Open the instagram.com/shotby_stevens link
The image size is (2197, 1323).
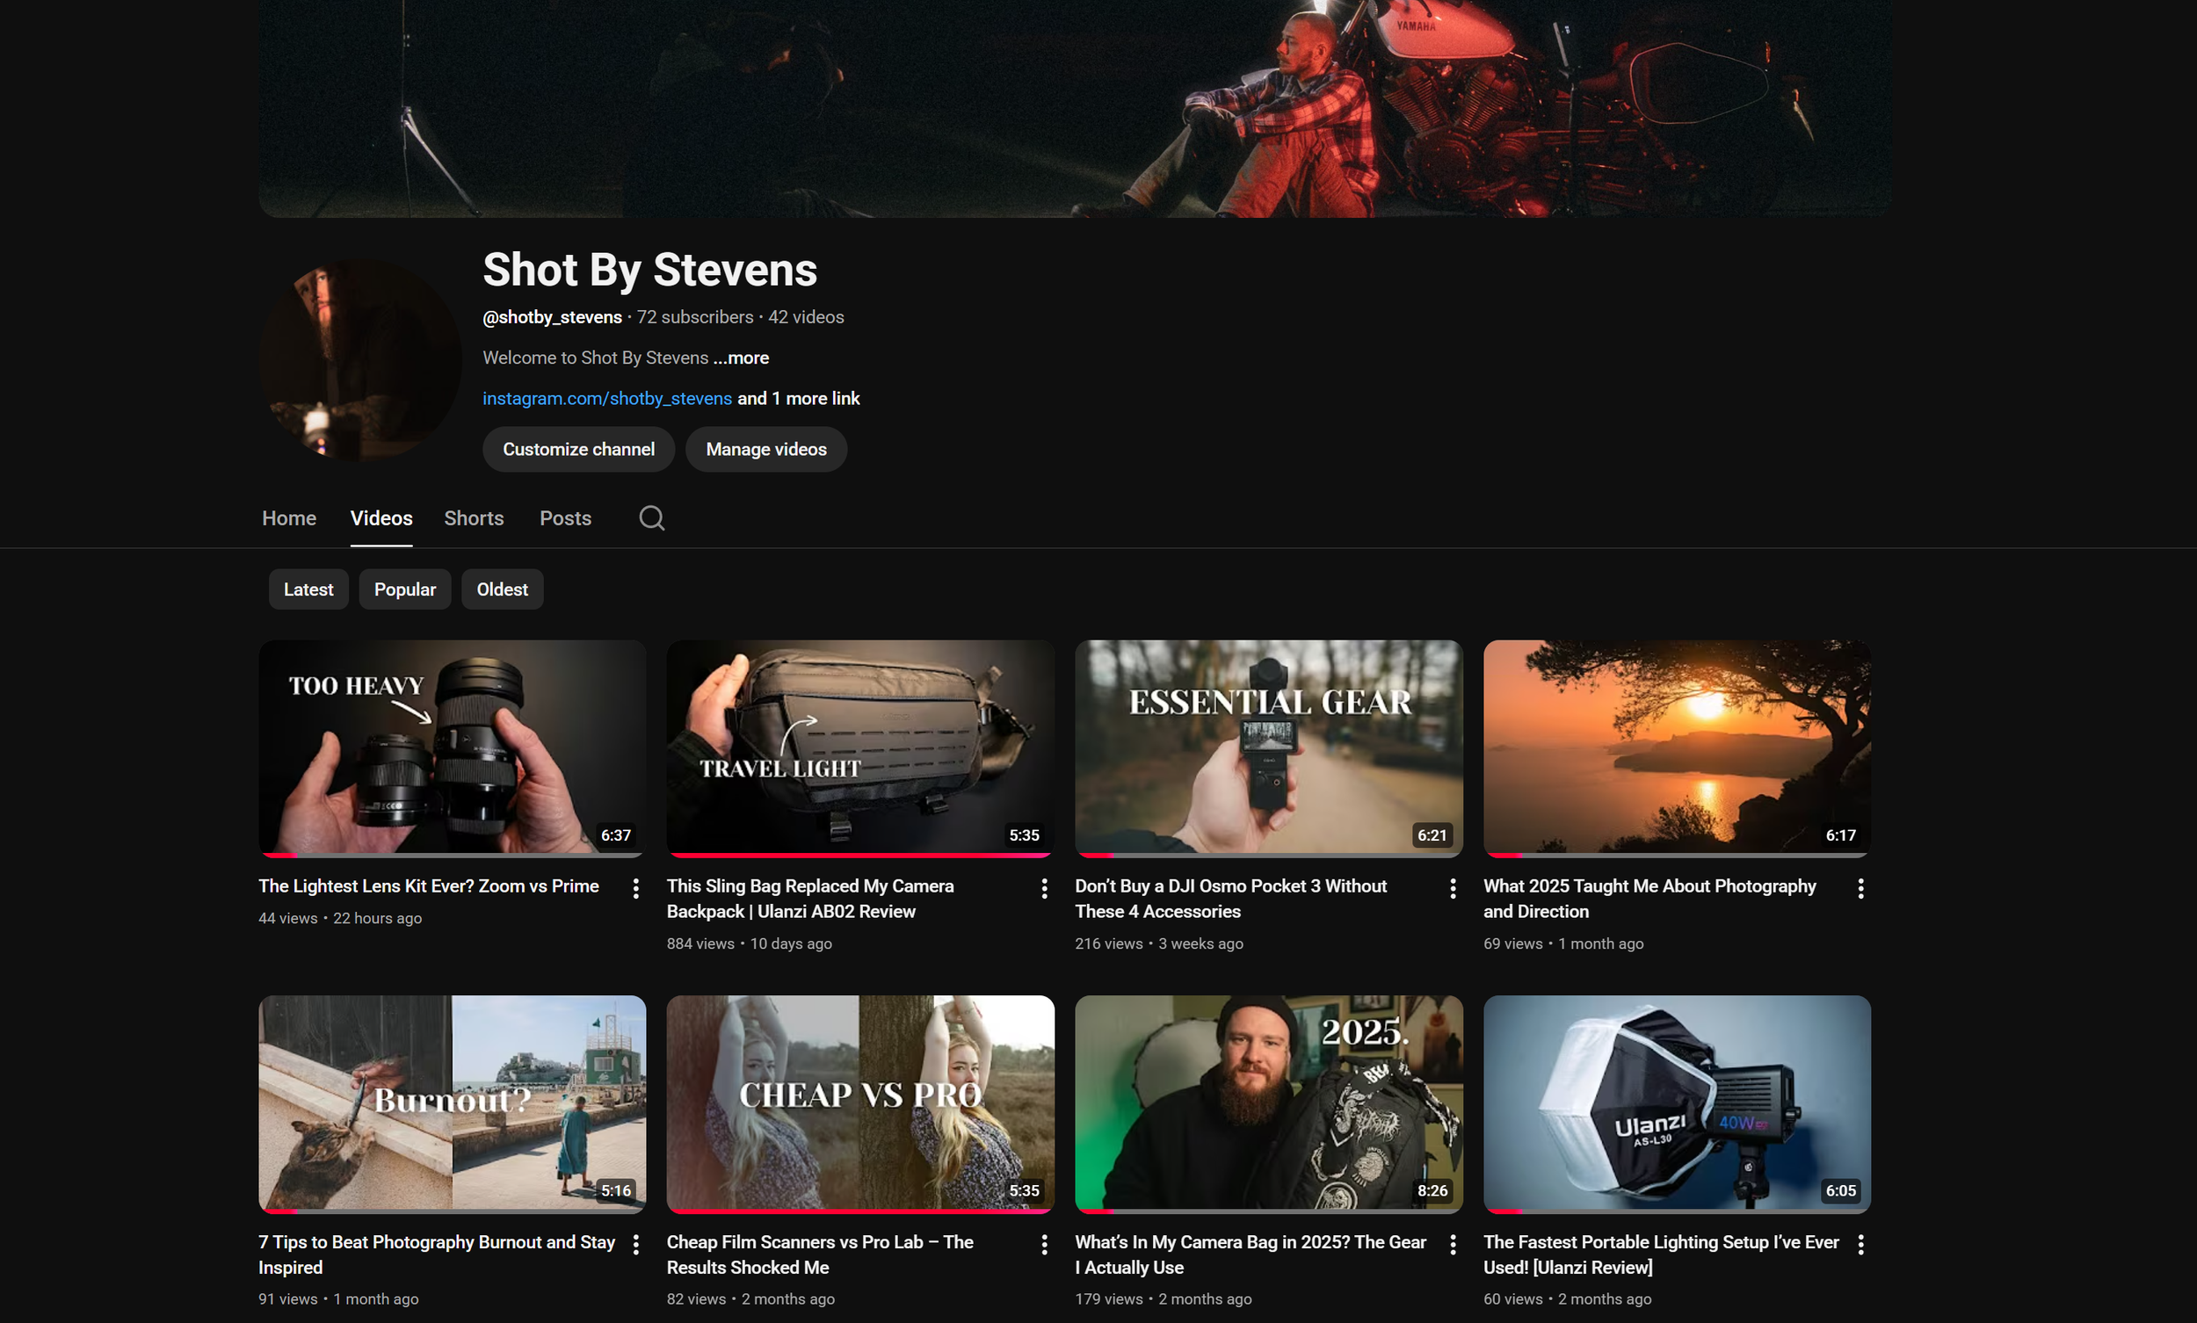(607, 399)
